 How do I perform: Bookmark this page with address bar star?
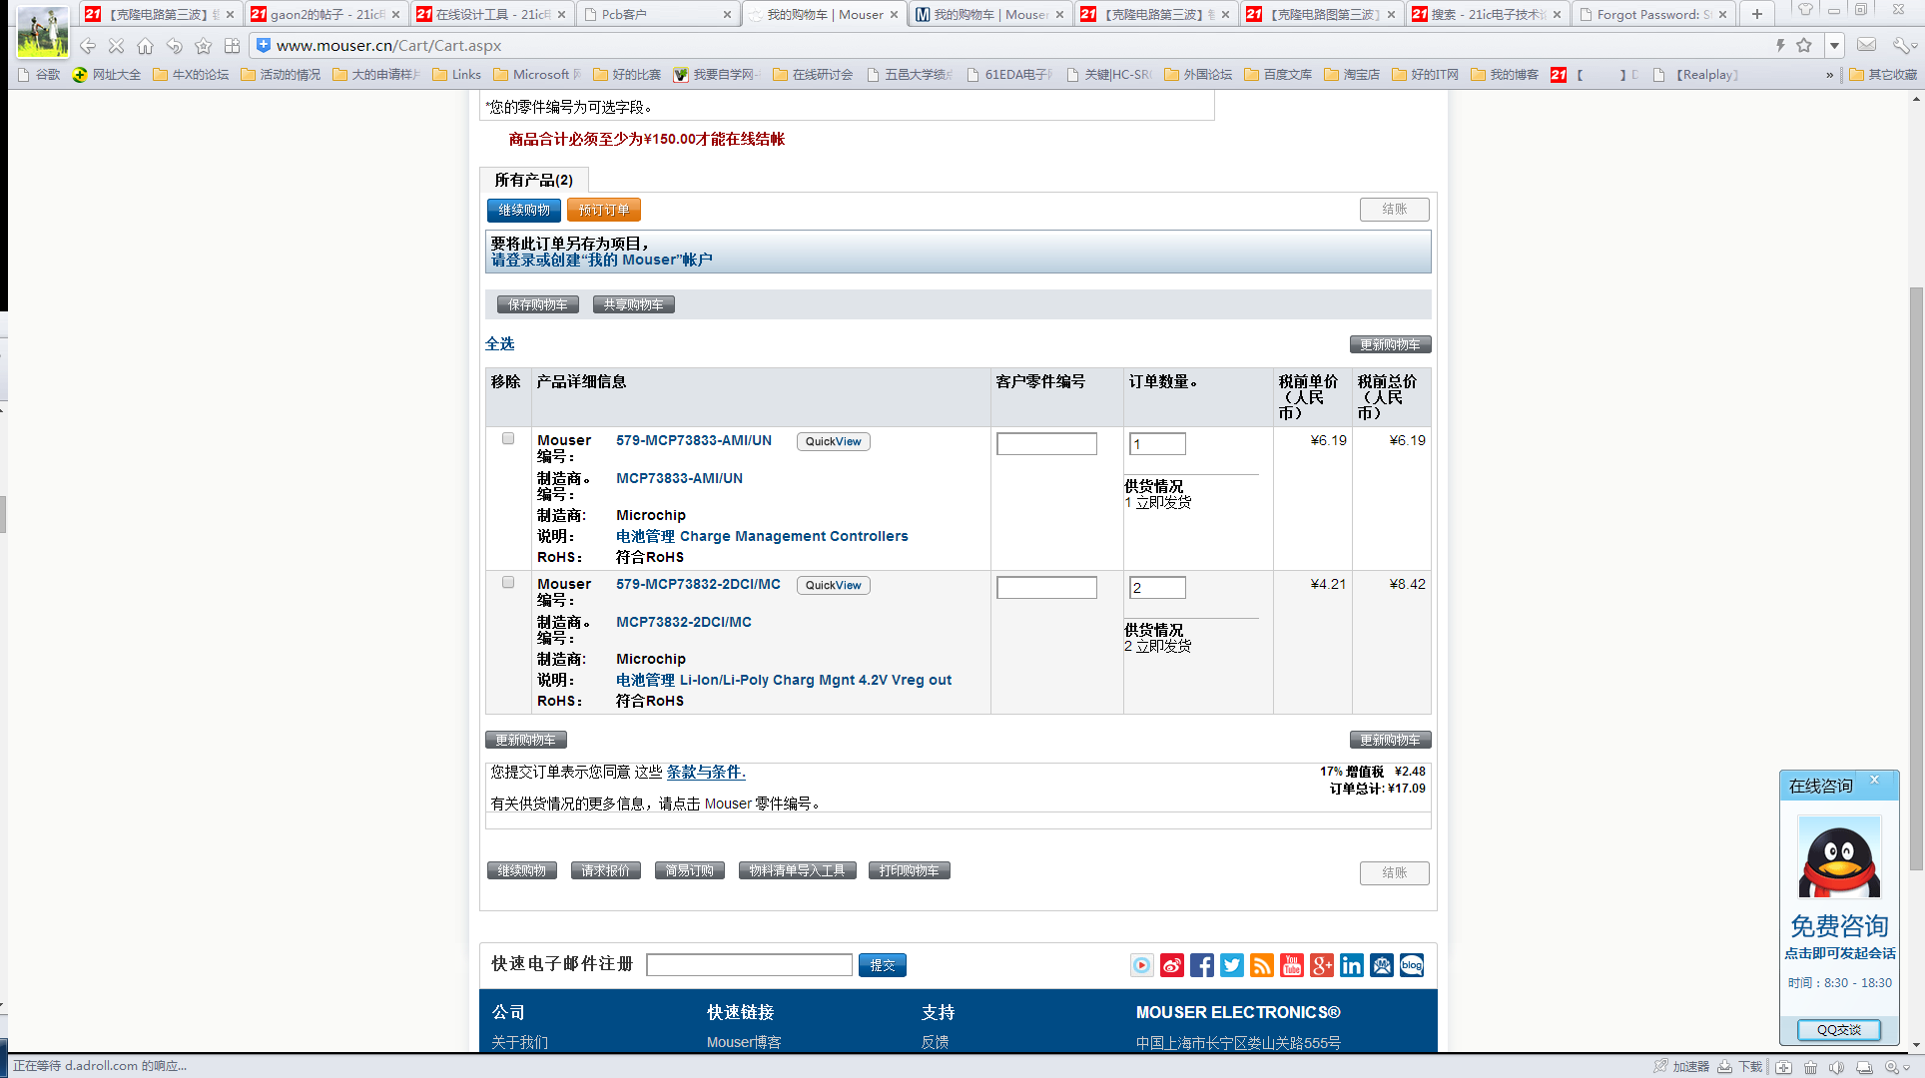pyautogui.click(x=1804, y=45)
